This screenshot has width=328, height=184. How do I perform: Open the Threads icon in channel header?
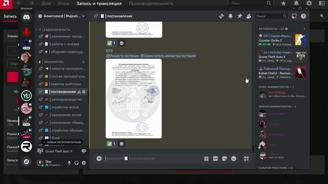coord(221,16)
